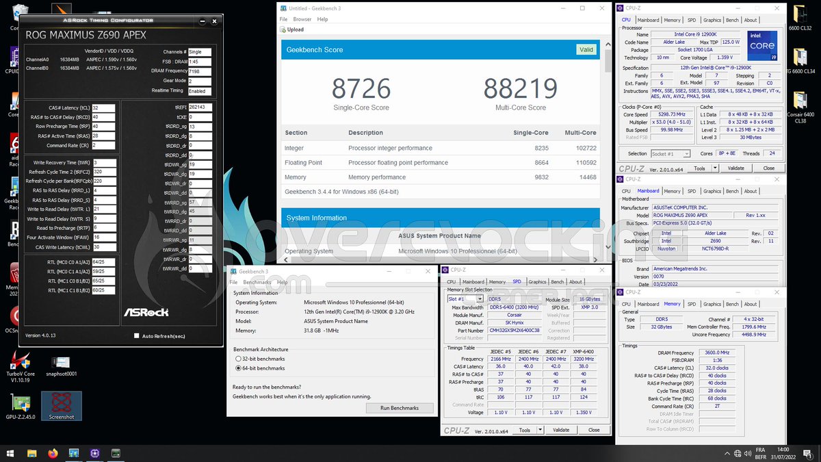
Task: Enable the Auto Refresh(sec) checkbox
Action: [x=137, y=336]
